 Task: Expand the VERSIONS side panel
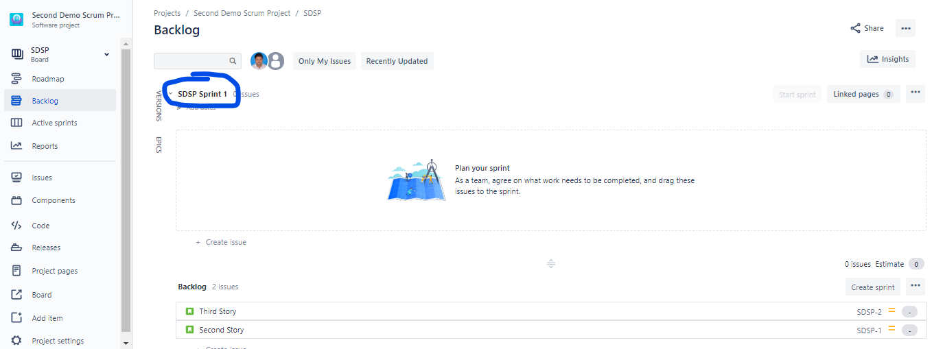159,106
